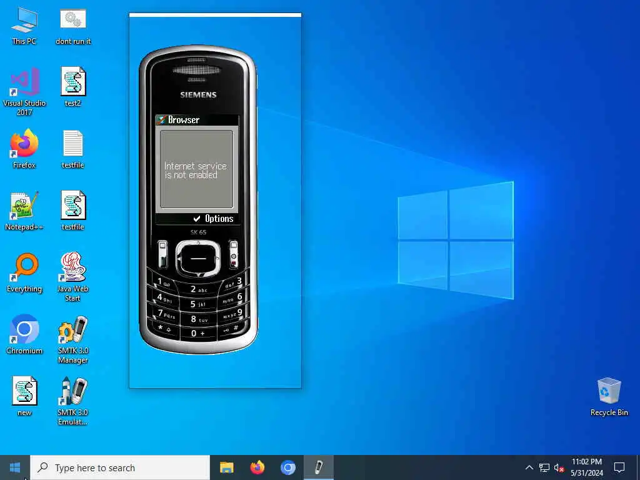Image resolution: width=640 pixels, height=480 pixels.
Task: Click the taskbar search box
Action: pos(120,467)
